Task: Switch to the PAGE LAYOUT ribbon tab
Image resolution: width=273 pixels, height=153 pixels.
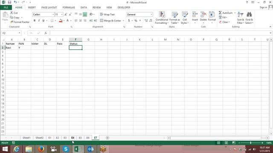Action: coord(49,8)
